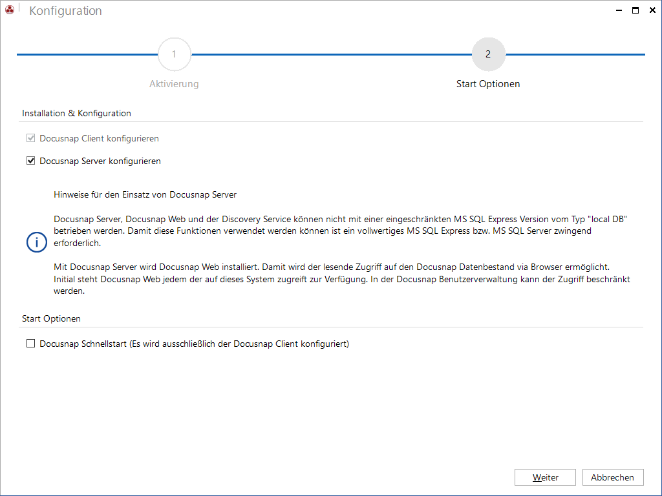Screen dimensions: 662x496
Task: Click the Docusnap logo in the title bar
Action: point(10,10)
